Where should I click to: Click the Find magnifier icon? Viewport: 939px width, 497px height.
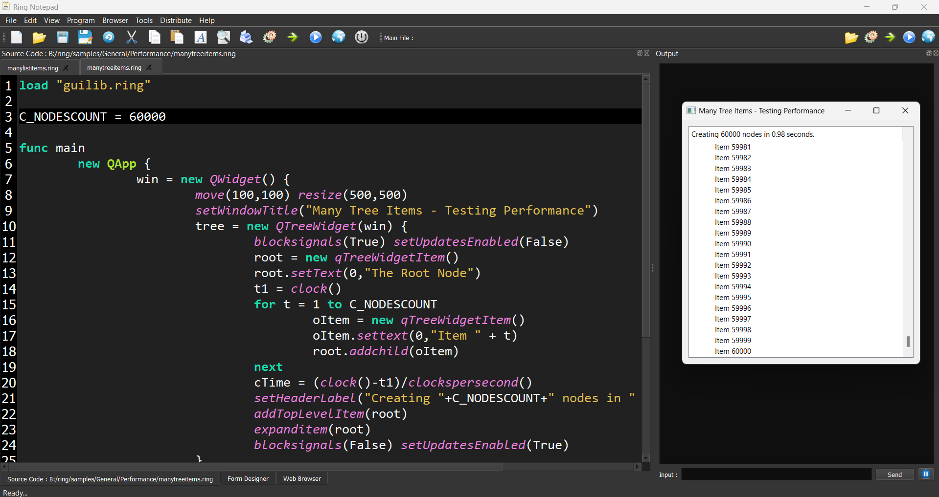(224, 38)
